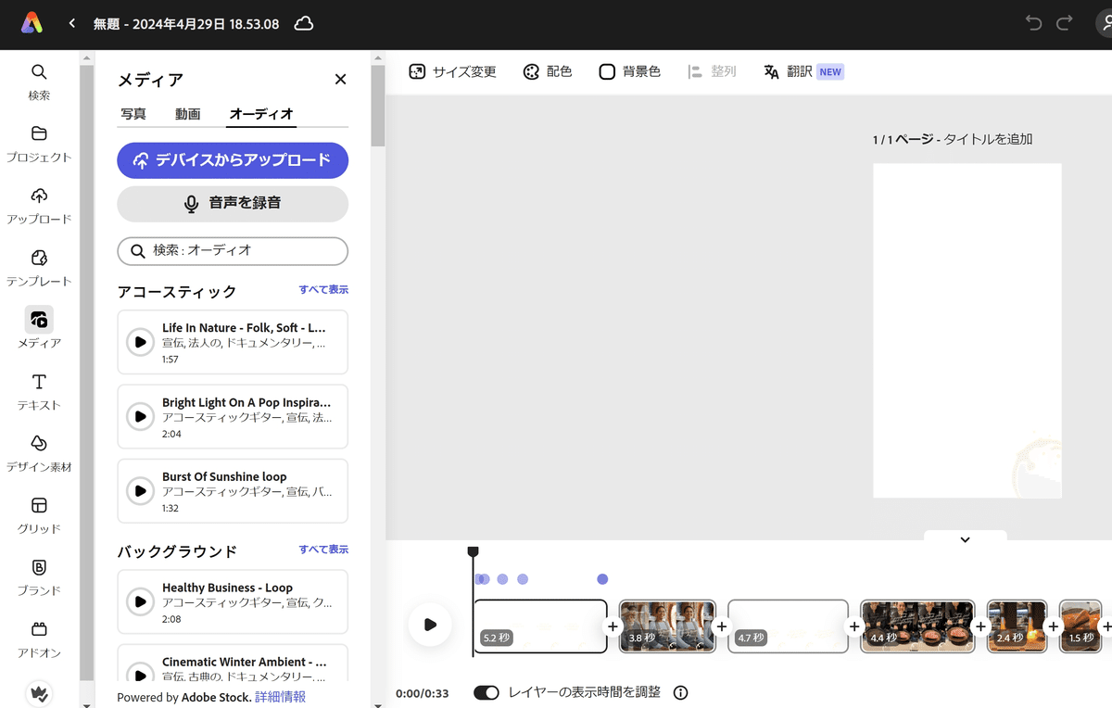
Task: Select the メディア sidebar icon
Action: point(39,320)
